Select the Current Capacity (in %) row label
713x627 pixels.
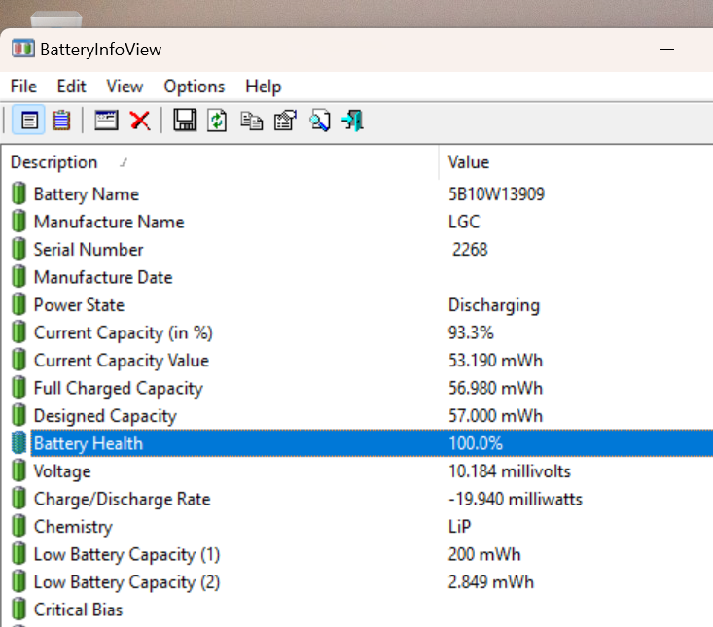pyautogui.click(x=124, y=333)
